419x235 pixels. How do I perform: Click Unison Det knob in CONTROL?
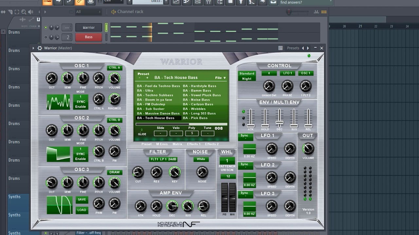click(269, 86)
